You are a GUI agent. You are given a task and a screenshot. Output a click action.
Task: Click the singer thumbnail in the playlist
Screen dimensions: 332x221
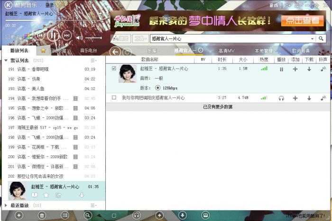17,191
